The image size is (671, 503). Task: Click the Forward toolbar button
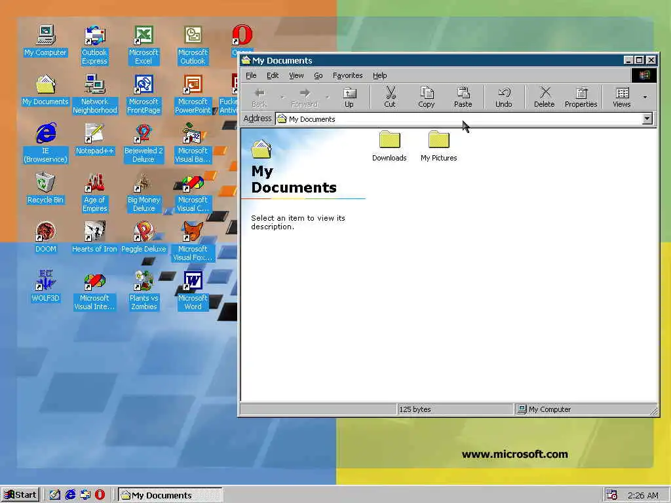pos(304,97)
